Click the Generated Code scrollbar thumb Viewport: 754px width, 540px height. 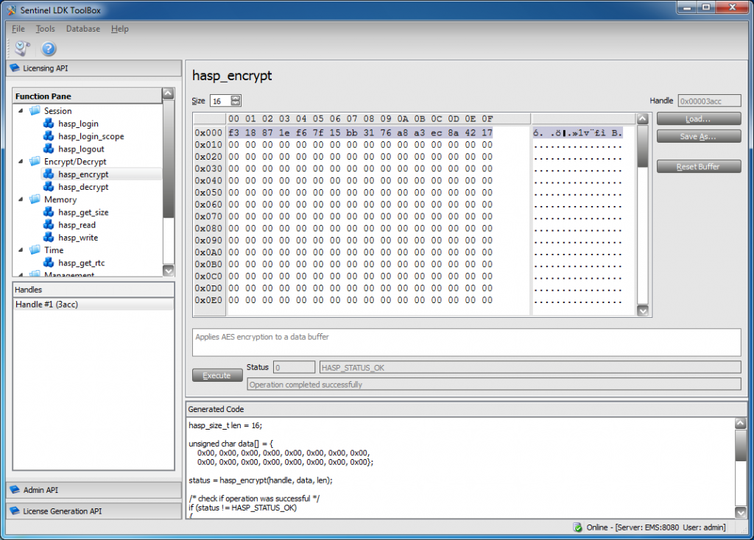[x=741, y=446]
